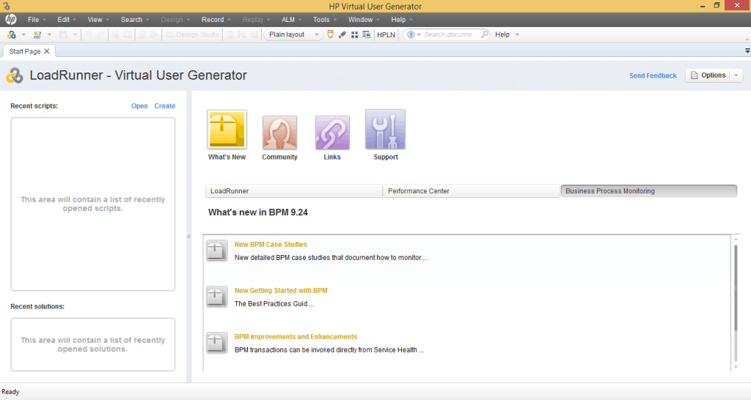Expand the Options button dropdown arrow

pyautogui.click(x=736, y=75)
